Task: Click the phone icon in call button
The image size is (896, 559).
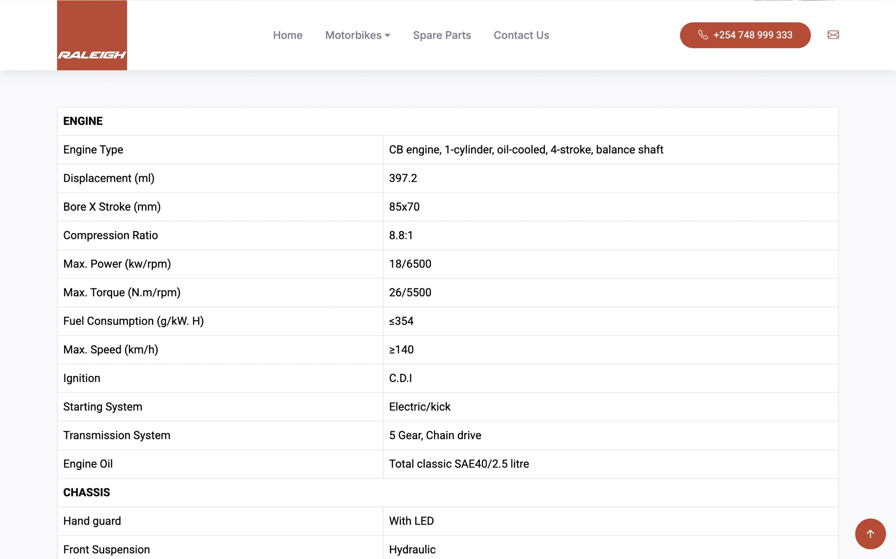Action: click(x=703, y=35)
